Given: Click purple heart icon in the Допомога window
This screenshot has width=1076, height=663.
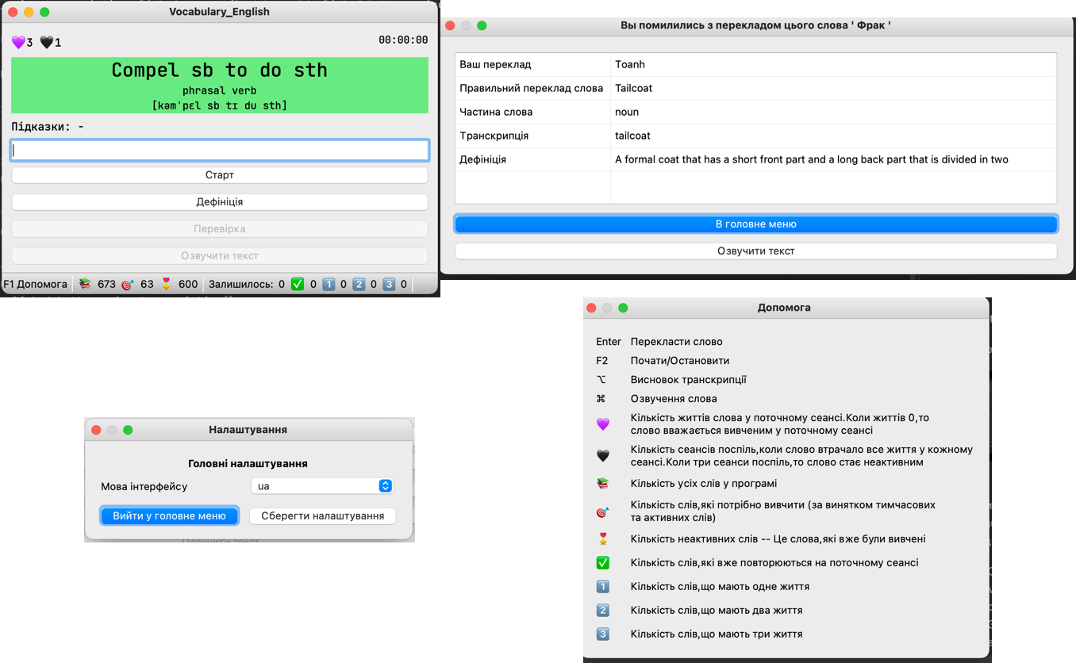Looking at the screenshot, I should [602, 424].
